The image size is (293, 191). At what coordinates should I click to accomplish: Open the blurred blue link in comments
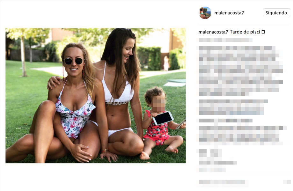tap(247, 113)
